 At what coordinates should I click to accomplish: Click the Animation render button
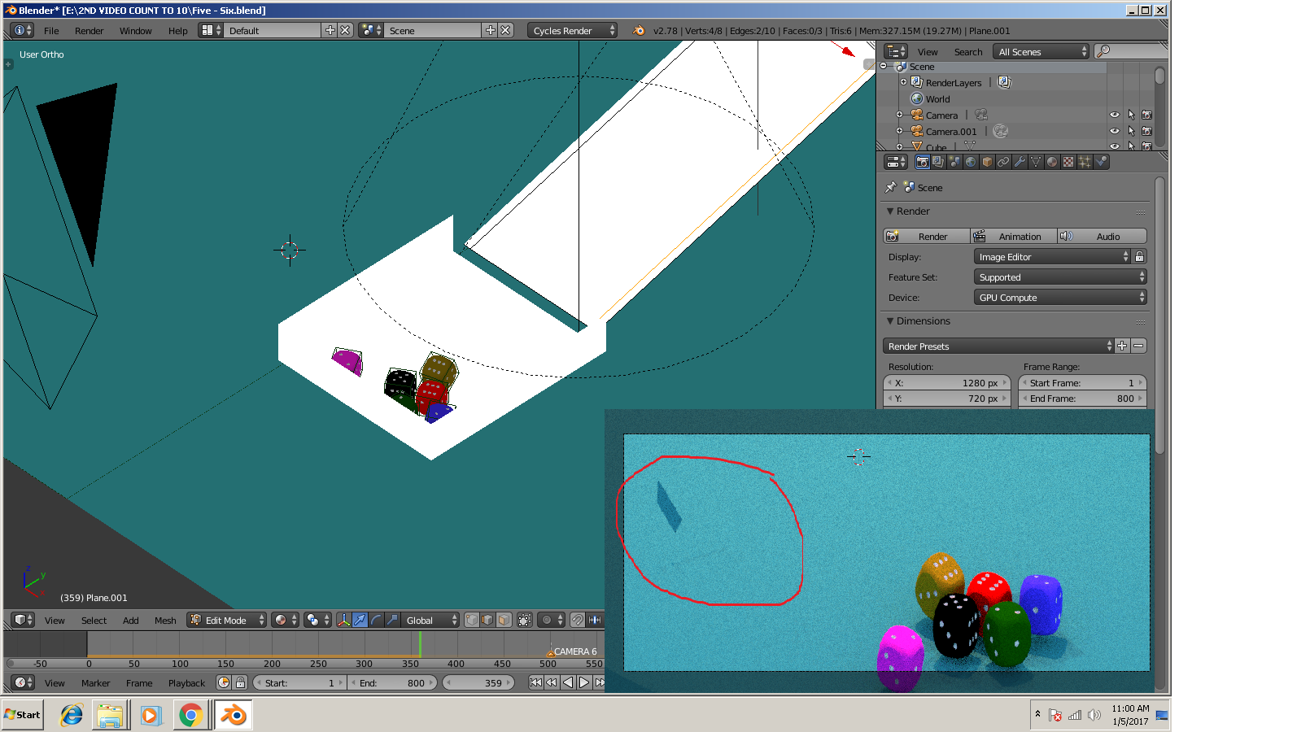(1014, 236)
